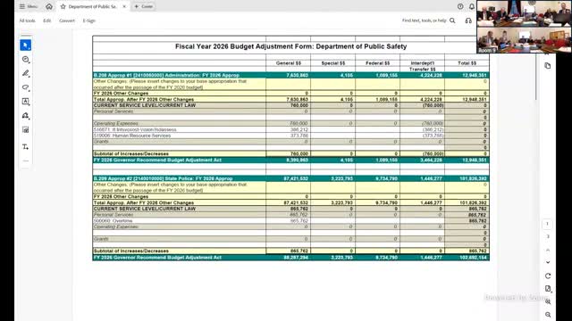Click the document vertical scrollbar
Viewport: 572px width, 321px height.
pyautogui.click(x=536, y=77)
